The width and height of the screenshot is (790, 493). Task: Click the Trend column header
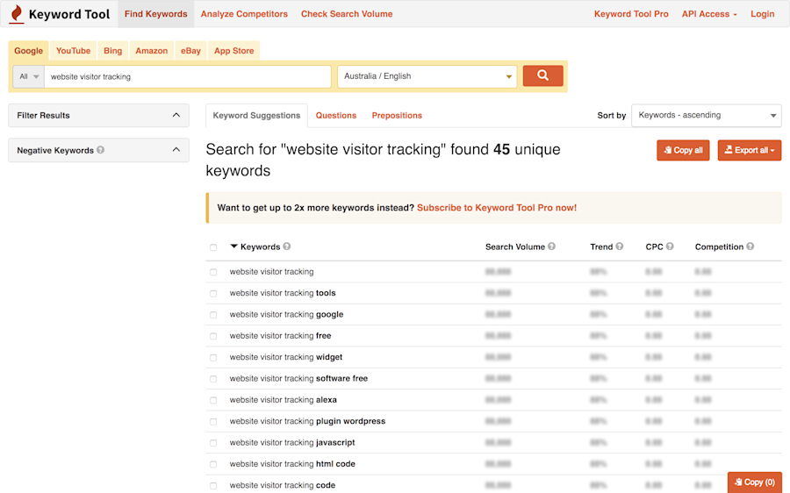tap(601, 246)
